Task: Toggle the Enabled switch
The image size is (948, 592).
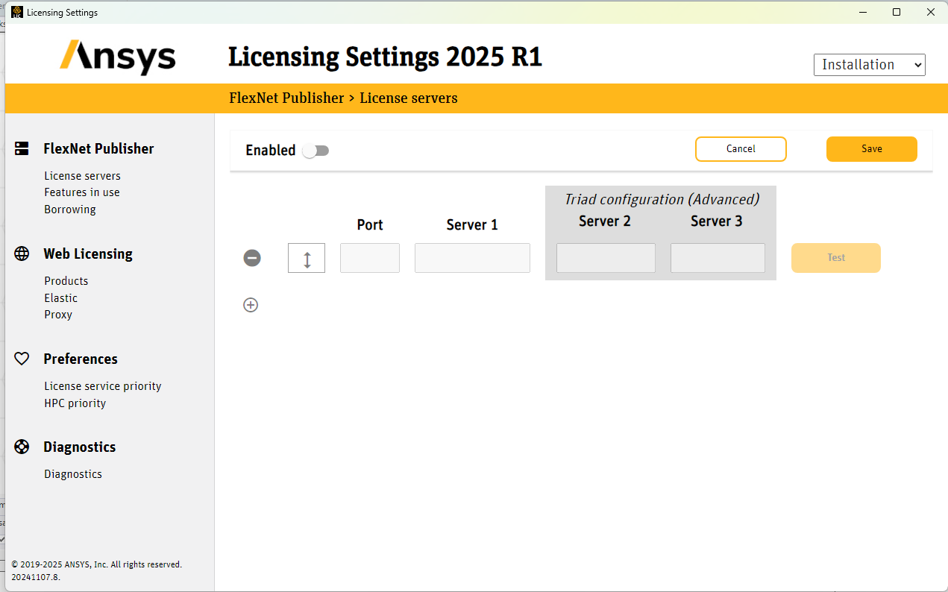Action: click(x=316, y=151)
